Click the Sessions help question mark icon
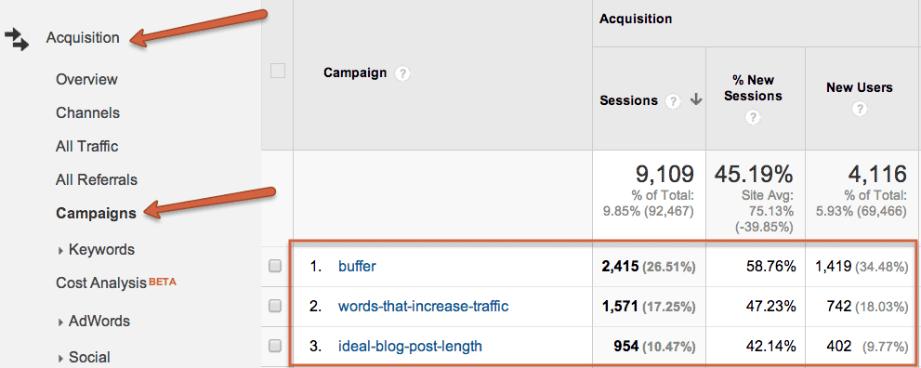Image resolution: width=921 pixels, height=368 pixels. pos(672,100)
